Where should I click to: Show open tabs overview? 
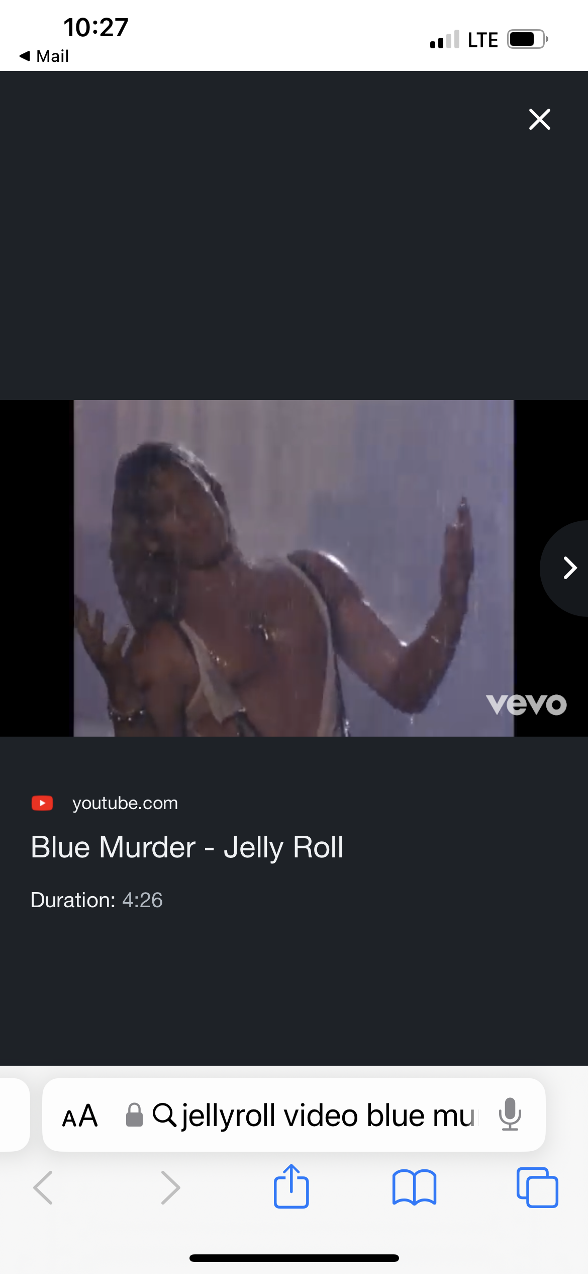pos(537,1187)
